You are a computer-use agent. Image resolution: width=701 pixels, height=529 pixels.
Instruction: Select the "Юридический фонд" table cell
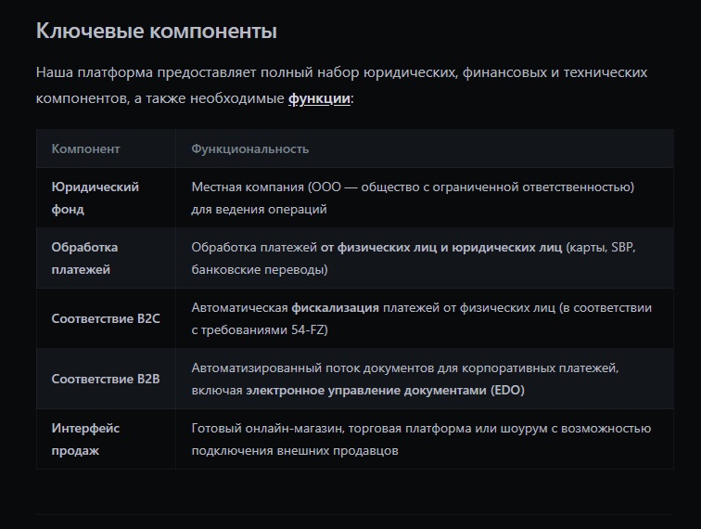96,198
